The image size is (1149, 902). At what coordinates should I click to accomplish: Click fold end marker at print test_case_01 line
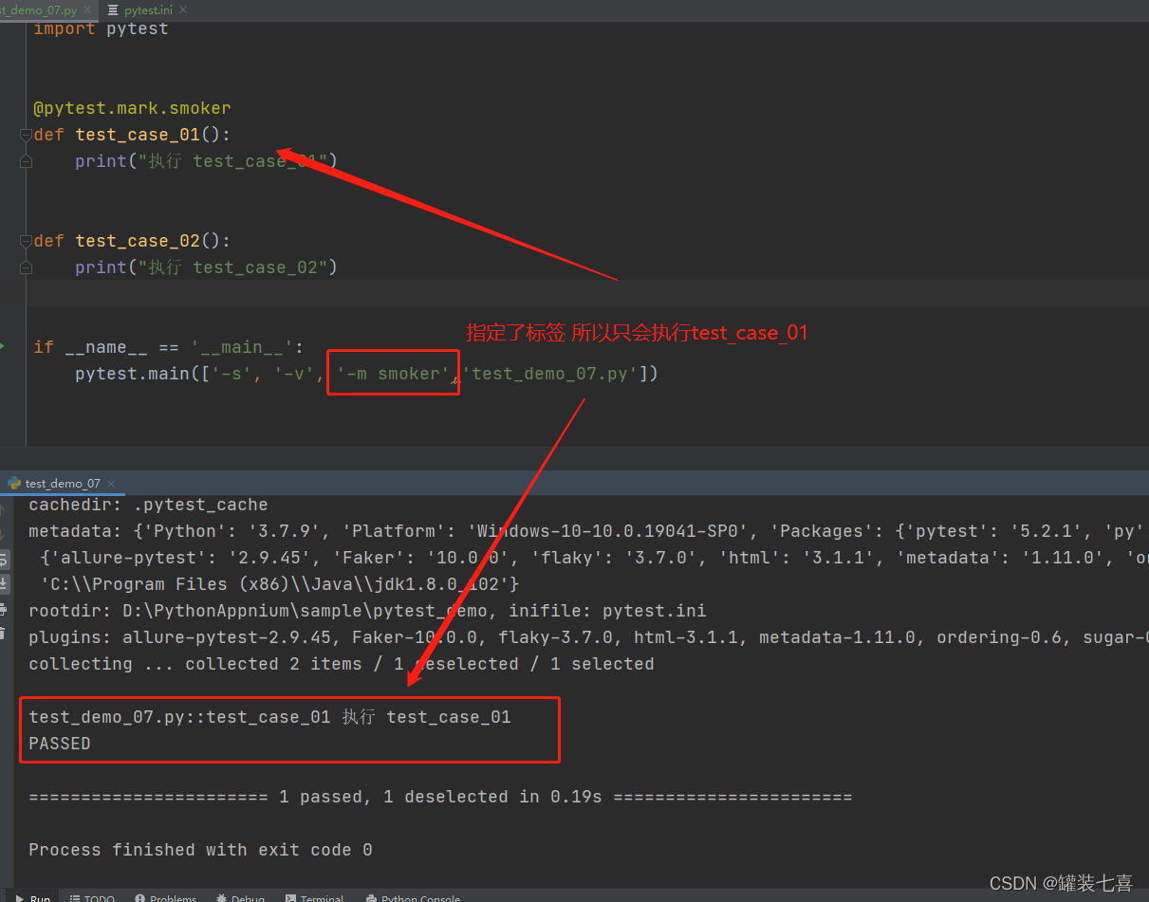point(26,161)
